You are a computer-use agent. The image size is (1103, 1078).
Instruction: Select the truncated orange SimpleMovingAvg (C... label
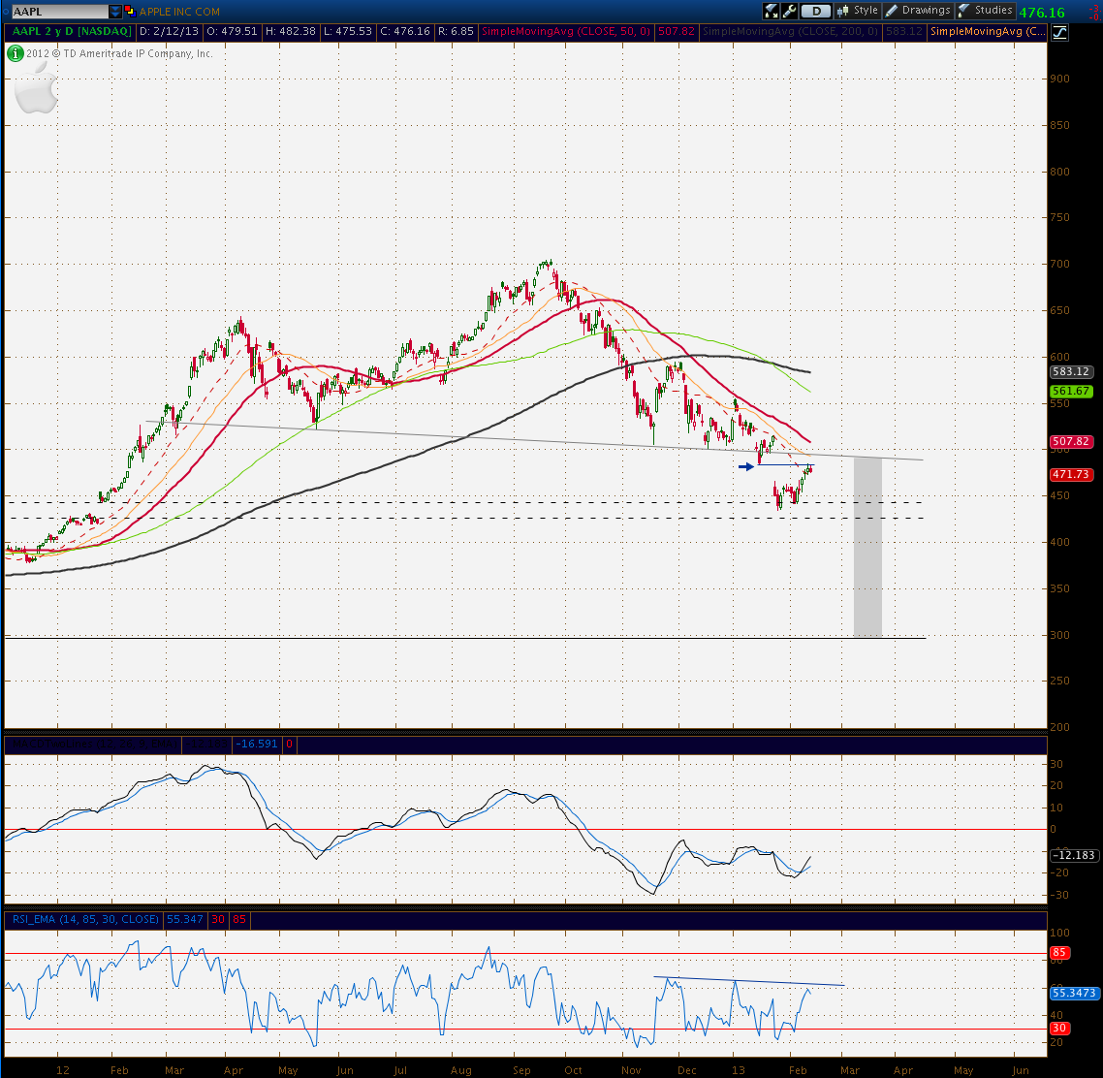[987, 32]
